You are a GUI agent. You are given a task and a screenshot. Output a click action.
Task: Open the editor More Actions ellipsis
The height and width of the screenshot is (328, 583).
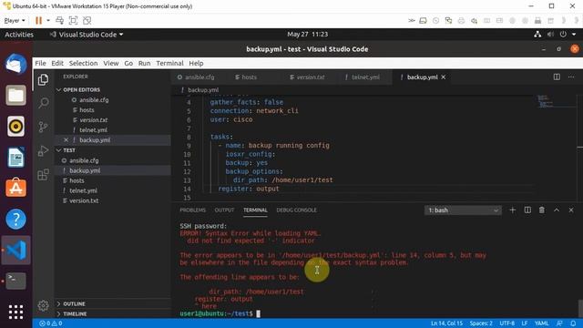[x=571, y=77]
